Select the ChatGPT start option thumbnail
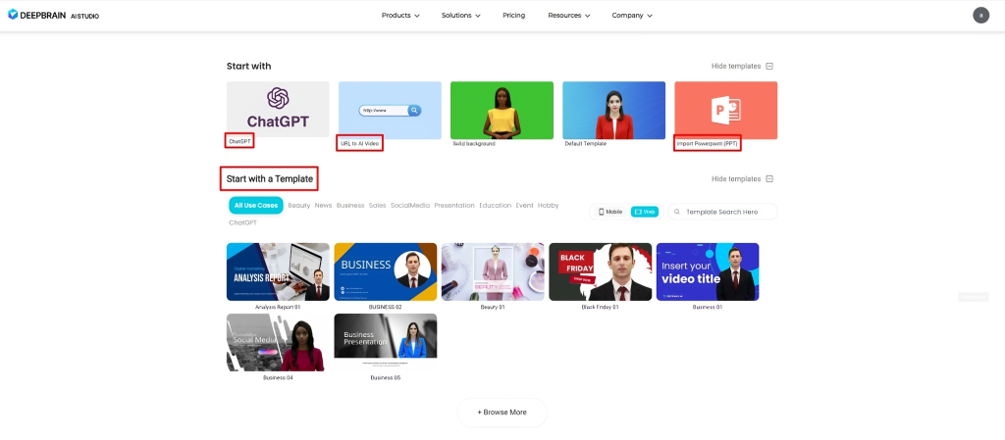 tap(278, 109)
